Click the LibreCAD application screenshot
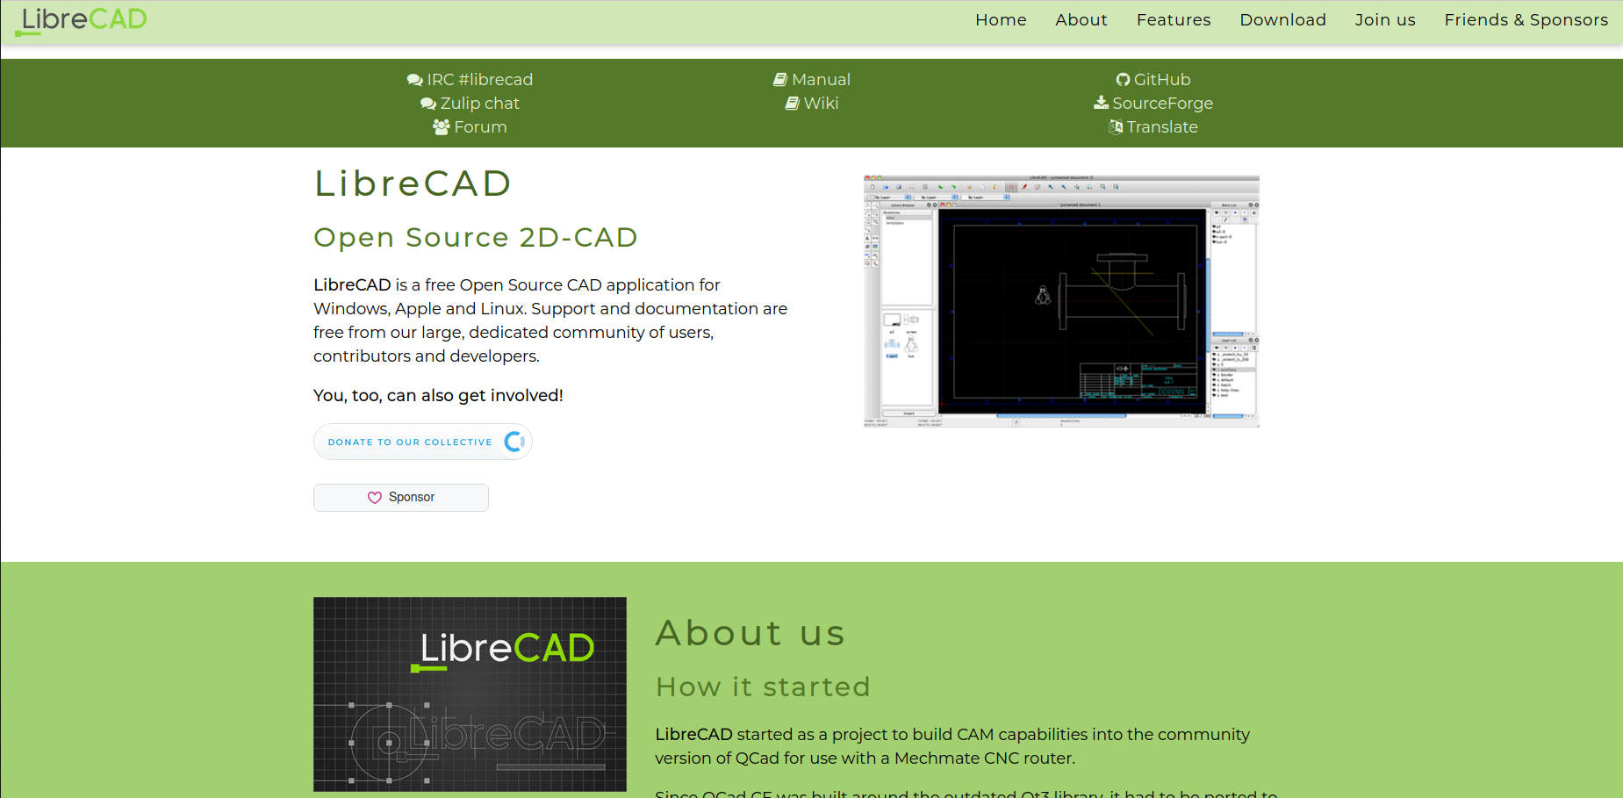The width and height of the screenshot is (1623, 798). (x=1060, y=300)
